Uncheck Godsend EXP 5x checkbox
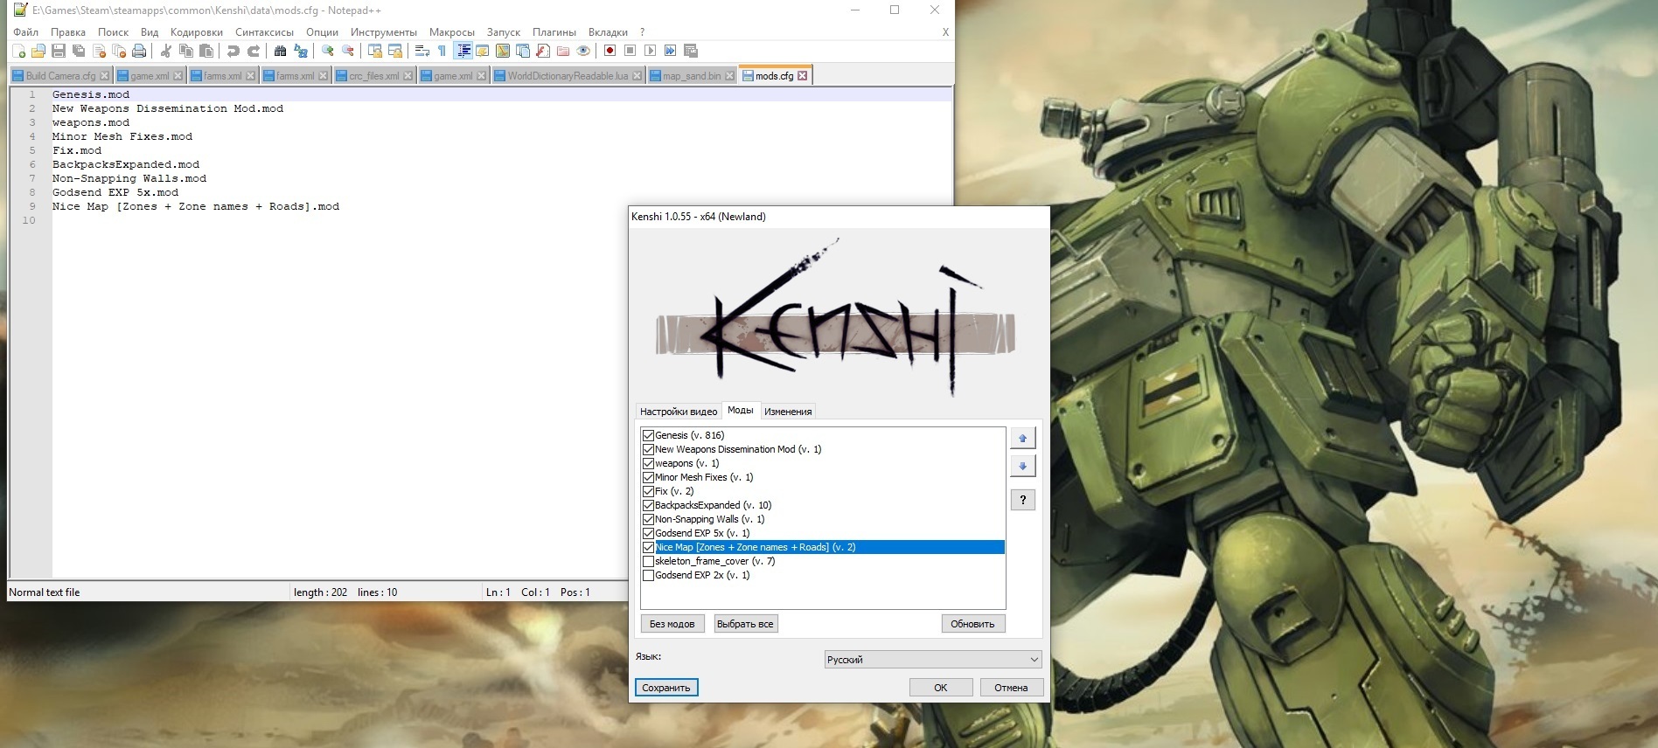1658x748 pixels. tap(648, 533)
